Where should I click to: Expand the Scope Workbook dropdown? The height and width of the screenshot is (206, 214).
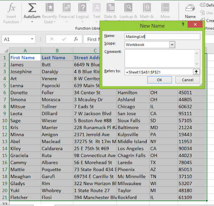click(x=172, y=45)
